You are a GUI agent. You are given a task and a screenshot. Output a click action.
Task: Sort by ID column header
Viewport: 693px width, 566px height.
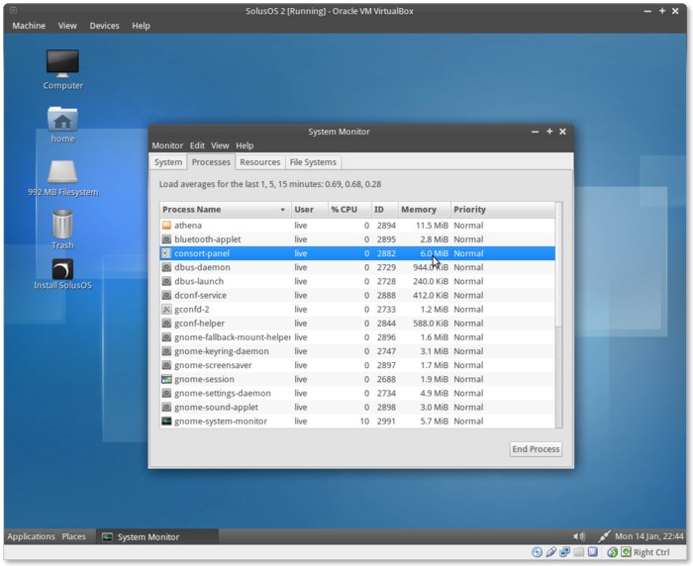click(x=384, y=210)
